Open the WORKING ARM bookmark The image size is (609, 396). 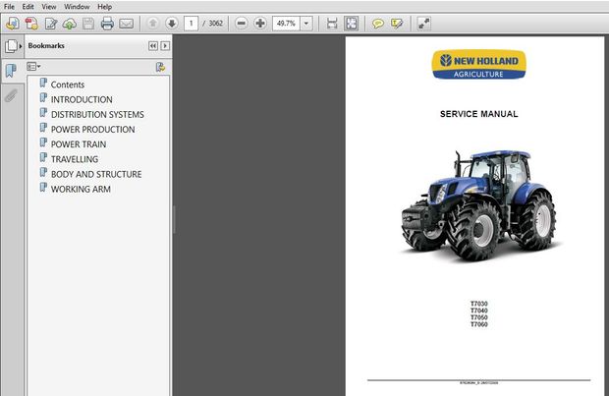(81, 189)
